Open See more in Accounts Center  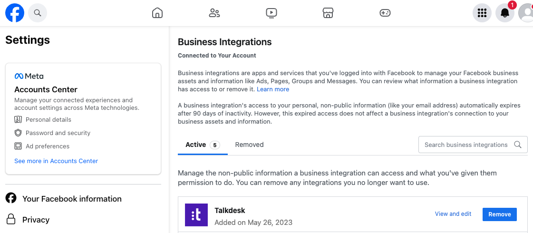point(56,161)
